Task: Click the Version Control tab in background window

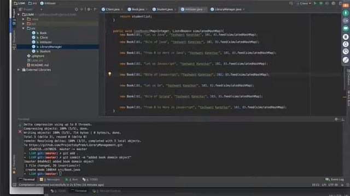Action: pos(107,191)
